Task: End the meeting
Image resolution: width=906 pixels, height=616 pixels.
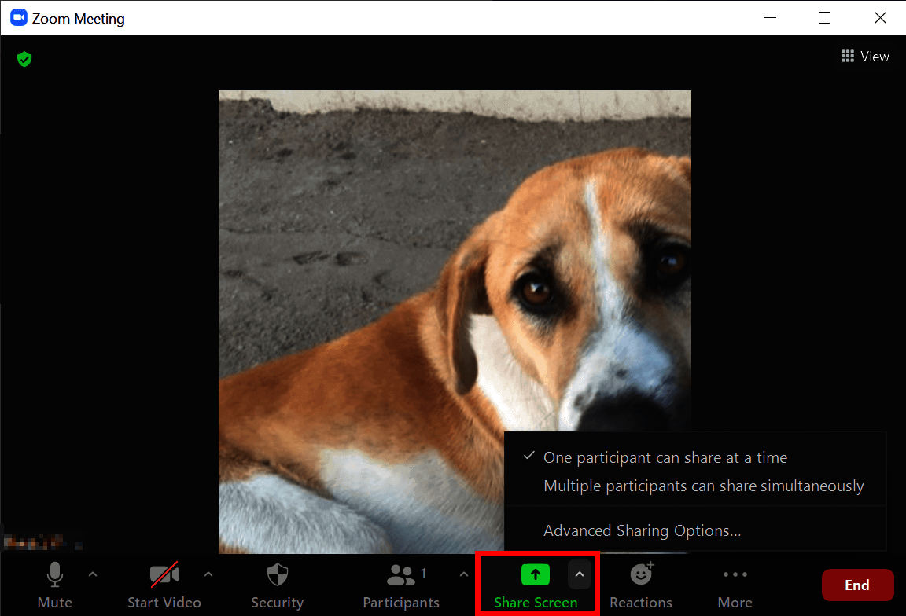Action: click(857, 585)
